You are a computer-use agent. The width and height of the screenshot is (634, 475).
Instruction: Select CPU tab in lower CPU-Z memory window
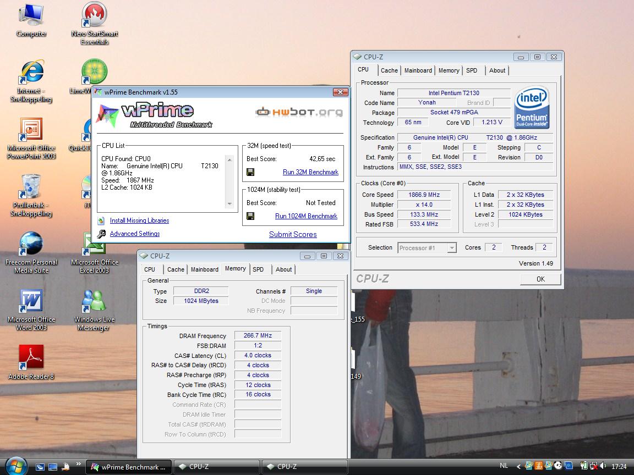click(150, 269)
